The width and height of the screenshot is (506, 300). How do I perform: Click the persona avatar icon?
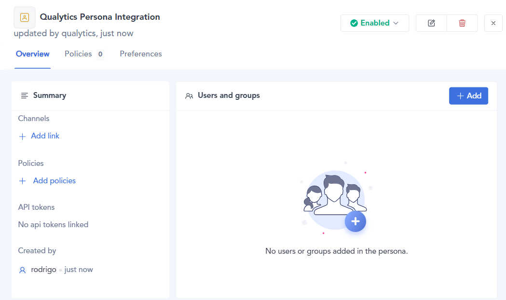click(x=25, y=17)
